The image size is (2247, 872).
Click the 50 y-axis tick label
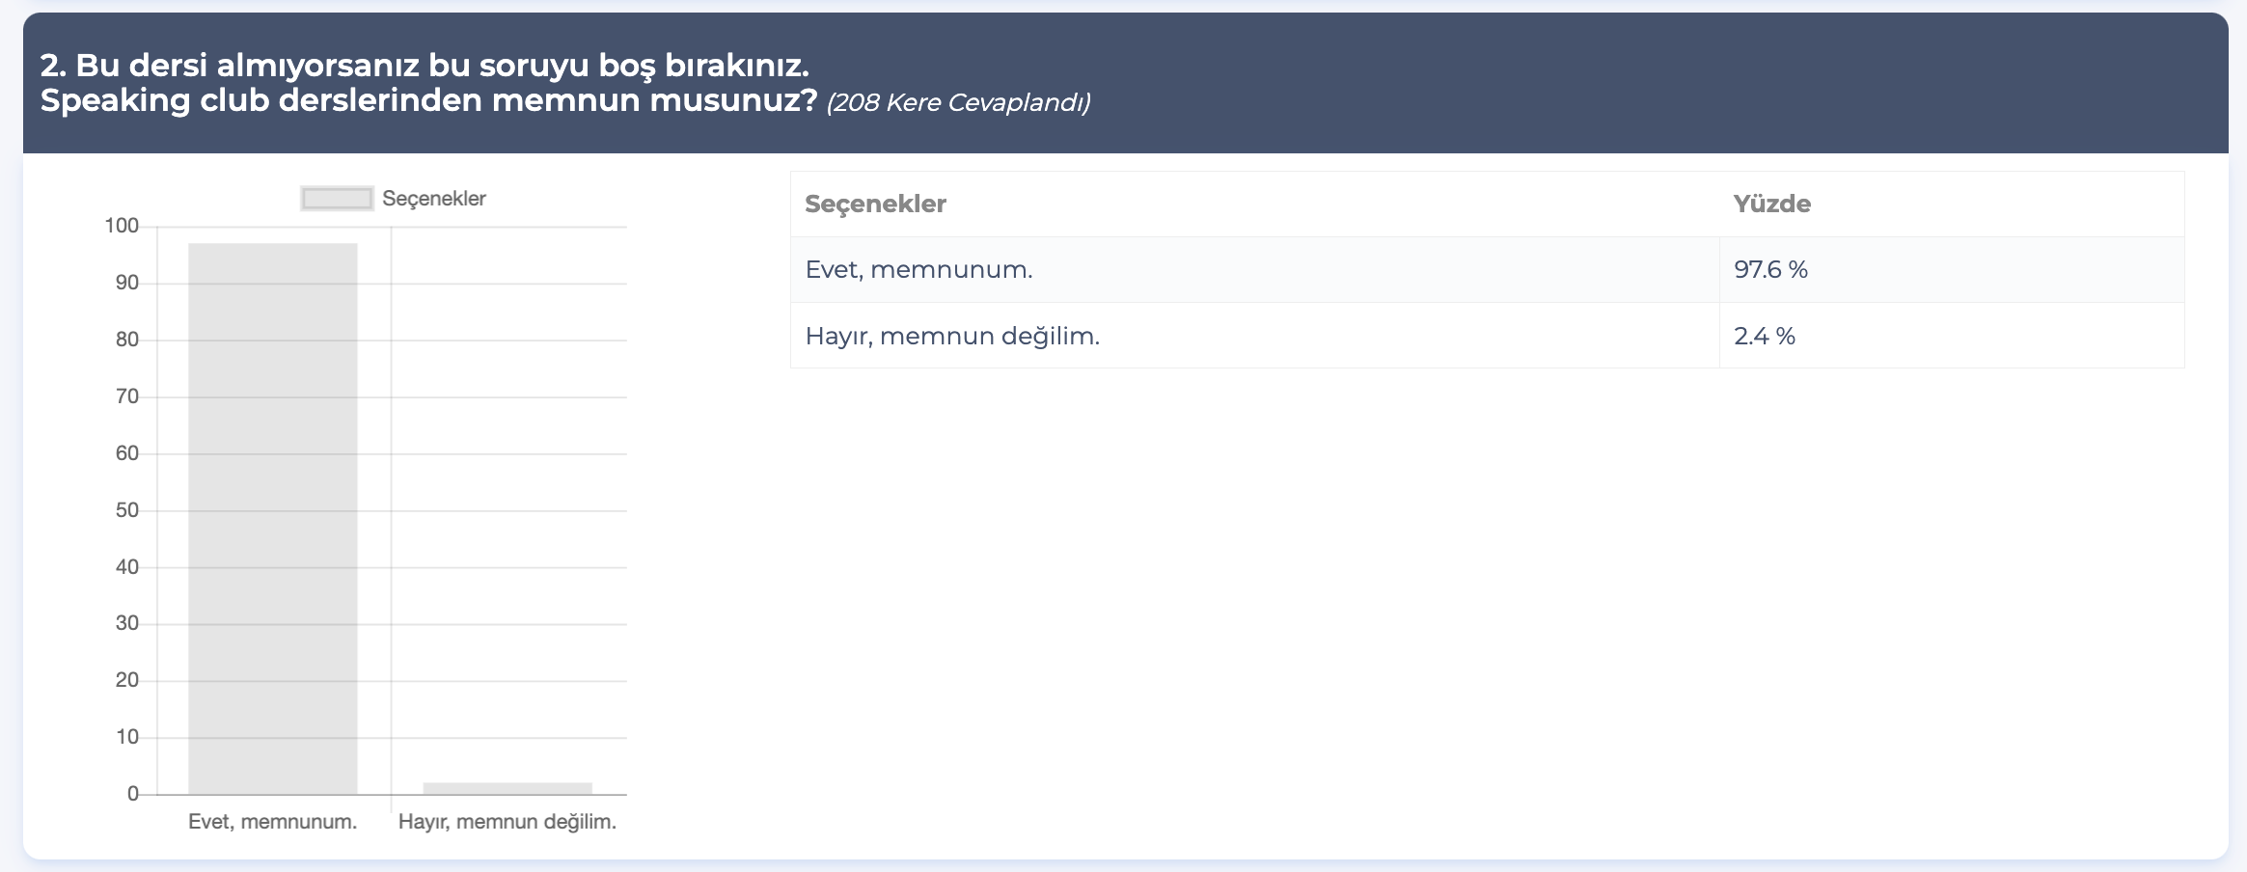coord(127,510)
